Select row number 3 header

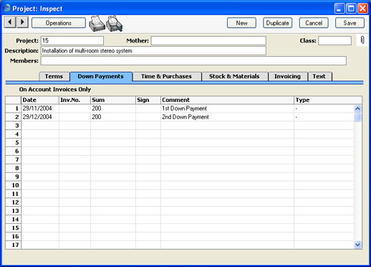pyautogui.click(x=14, y=126)
